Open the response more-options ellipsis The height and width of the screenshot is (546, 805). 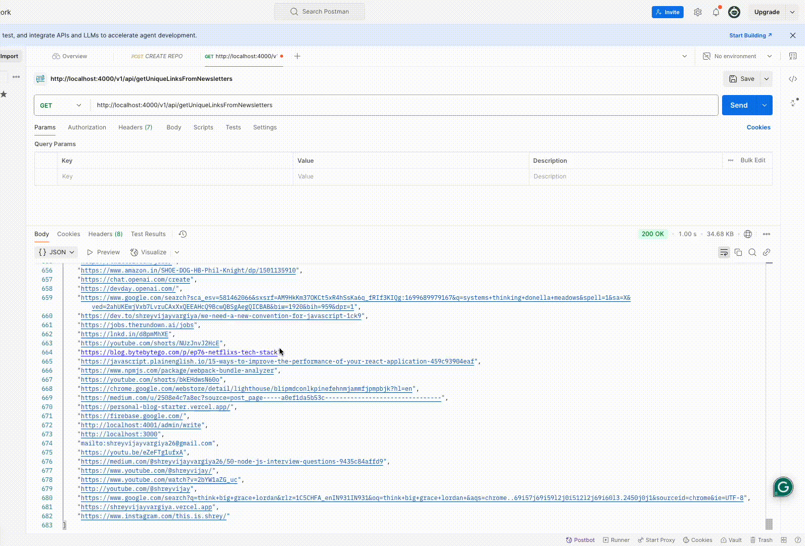[x=767, y=234]
